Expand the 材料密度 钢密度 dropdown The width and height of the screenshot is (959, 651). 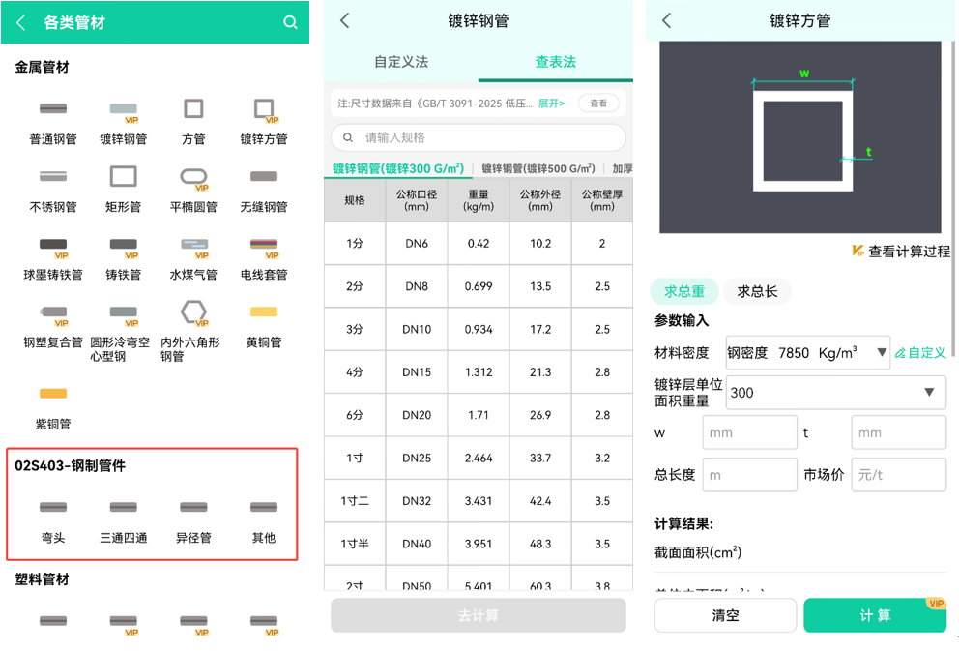click(x=807, y=352)
